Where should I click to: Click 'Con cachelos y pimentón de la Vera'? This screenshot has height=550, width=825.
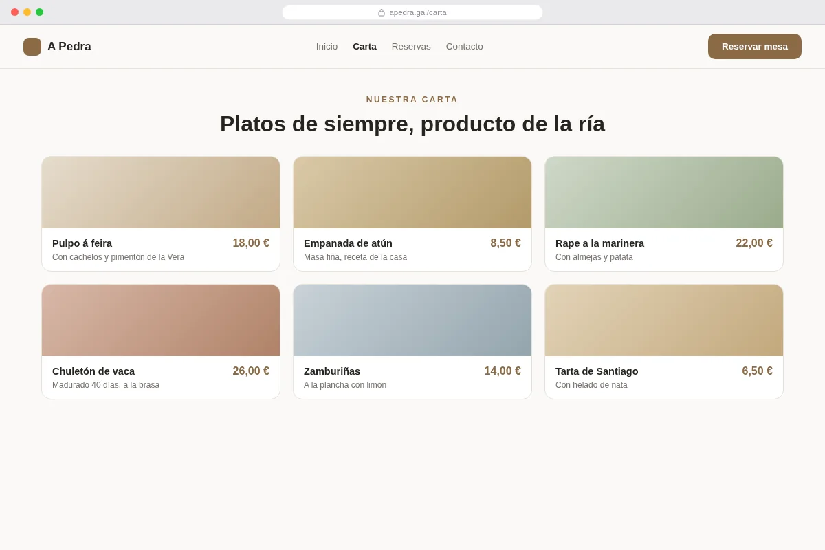tap(118, 257)
